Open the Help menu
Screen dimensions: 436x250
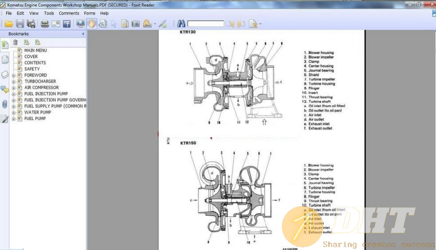coord(104,13)
